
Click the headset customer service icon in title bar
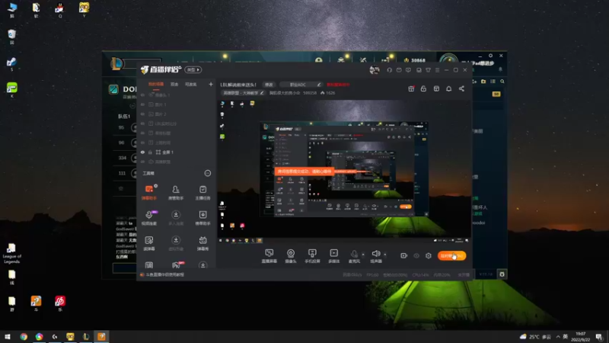coord(390,70)
